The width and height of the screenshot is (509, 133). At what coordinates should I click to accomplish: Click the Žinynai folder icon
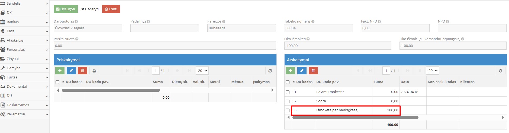click(x=3, y=59)
